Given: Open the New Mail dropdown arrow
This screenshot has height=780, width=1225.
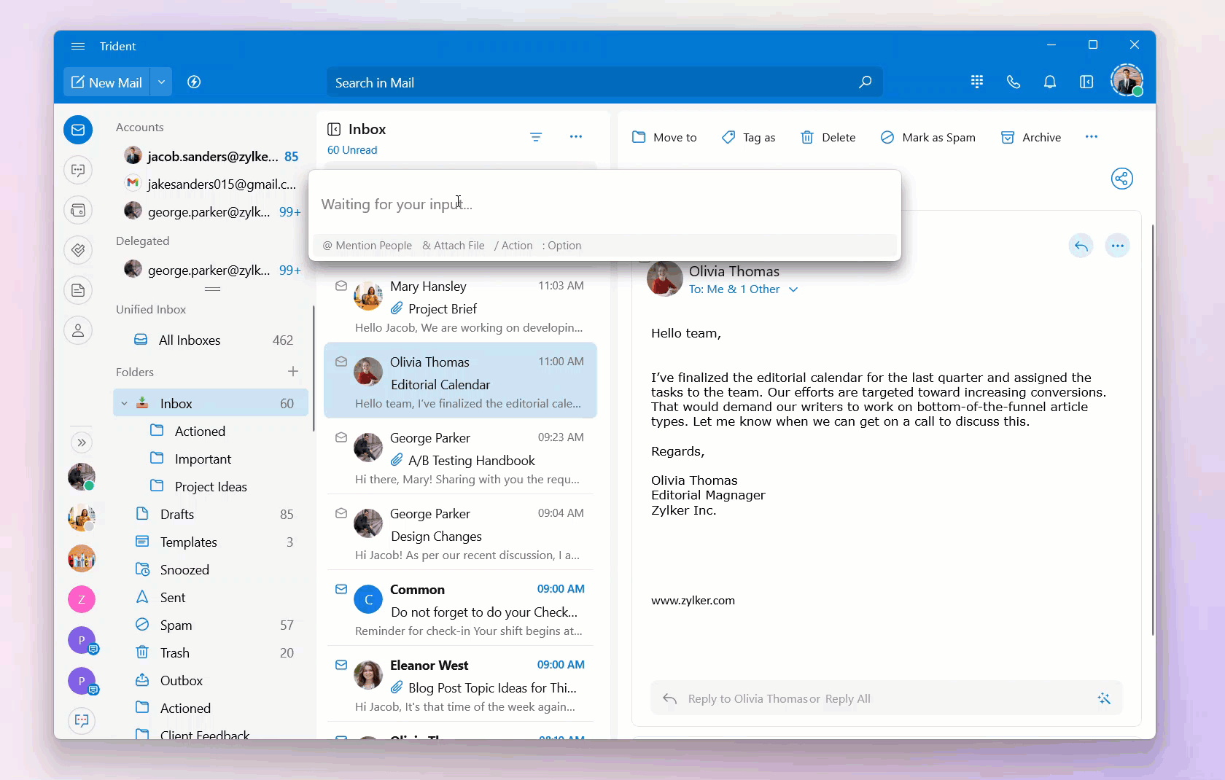Looking at the screenshot, I should [161, 82].
